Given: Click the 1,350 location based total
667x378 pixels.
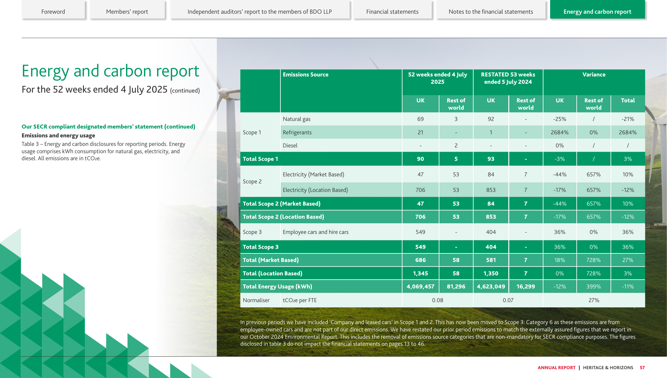Looking at the screenshot, I should 491,273.
